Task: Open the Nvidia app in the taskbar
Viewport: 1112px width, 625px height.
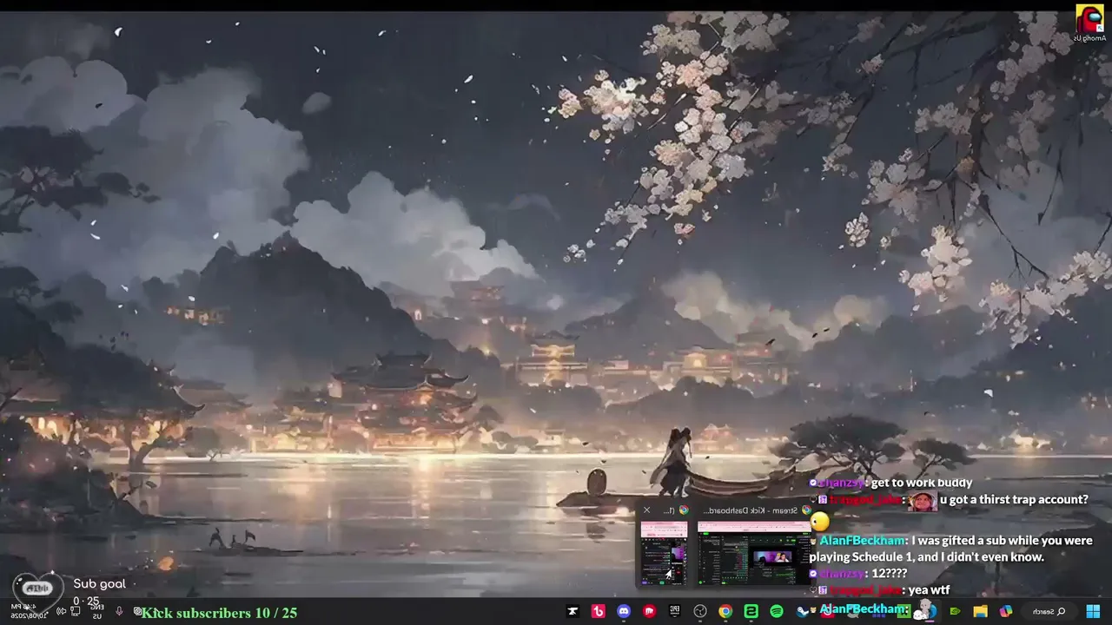Action: (x=955, y=611)
